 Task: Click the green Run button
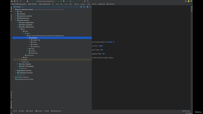[58, 1]
